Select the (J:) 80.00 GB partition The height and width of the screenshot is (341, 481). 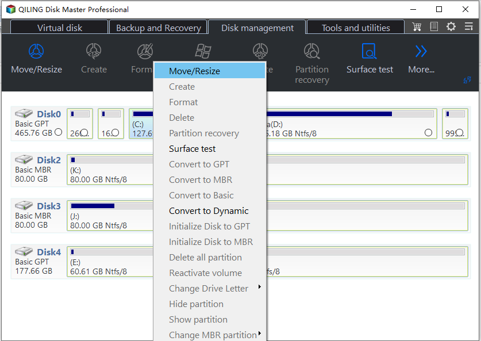110,216
